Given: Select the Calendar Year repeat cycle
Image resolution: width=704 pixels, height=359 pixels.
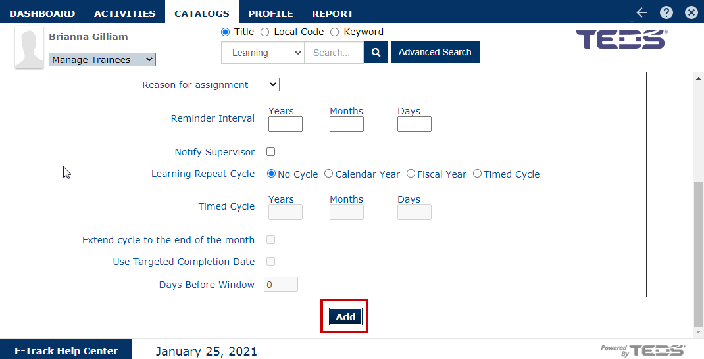Looking at the screenshot, I should click(x=329, y=174).
